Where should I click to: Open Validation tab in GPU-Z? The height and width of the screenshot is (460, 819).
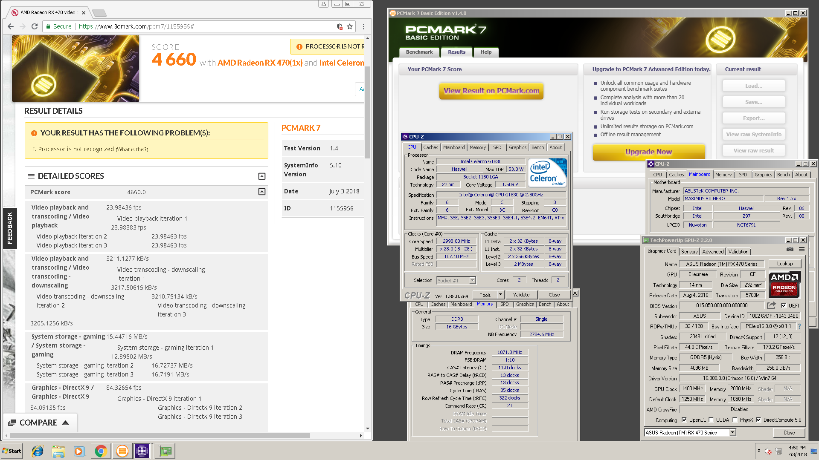[738, 252]
